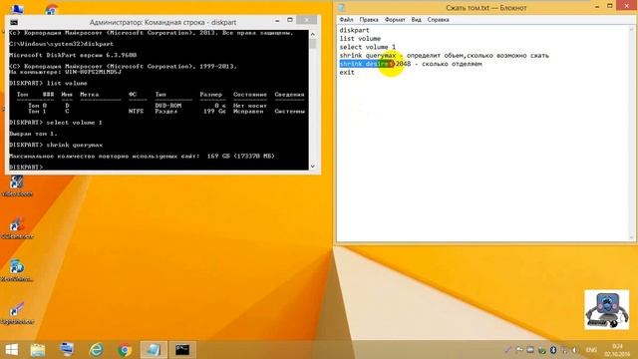
Task: Close the diskpart Command Prompt window
Action: (x=307, y=20)
